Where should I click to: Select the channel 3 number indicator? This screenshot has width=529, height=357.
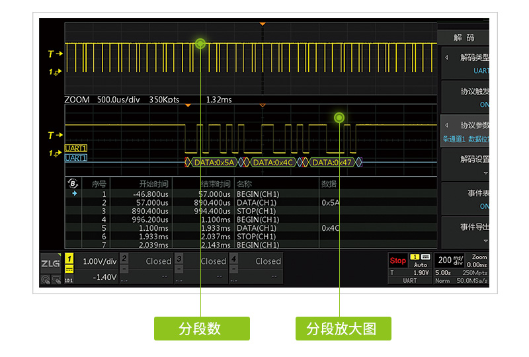pos(179,258)
